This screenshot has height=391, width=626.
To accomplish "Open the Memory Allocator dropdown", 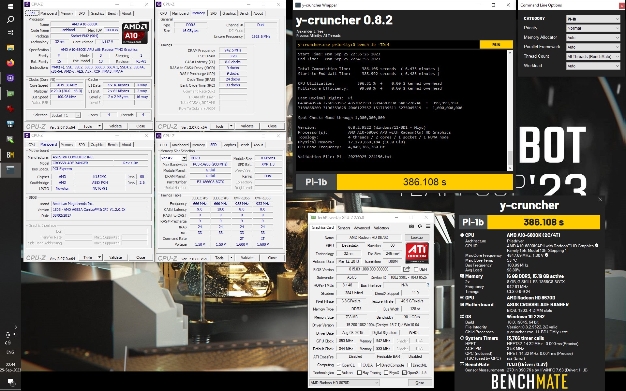I will pyautogui.click(x=593, y=38).
